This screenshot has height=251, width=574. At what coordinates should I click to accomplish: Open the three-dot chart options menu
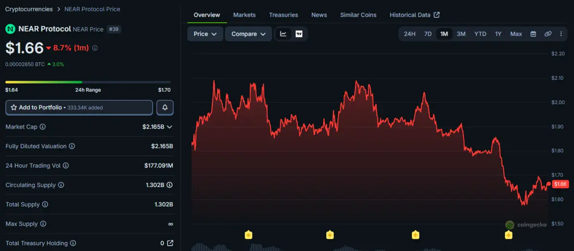click(x=561, y=34)
